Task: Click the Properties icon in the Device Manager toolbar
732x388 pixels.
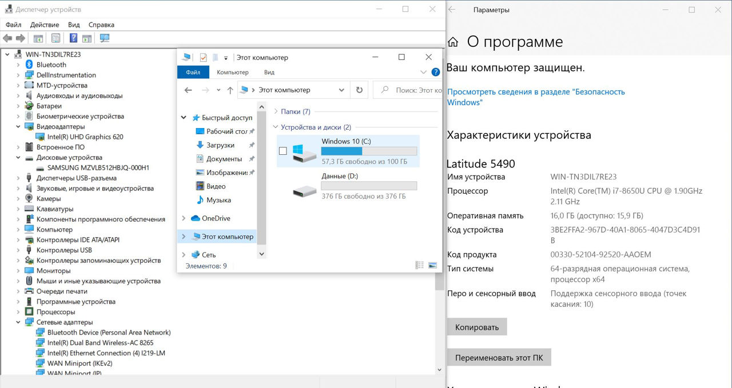Action: click(x=55, y=38)
